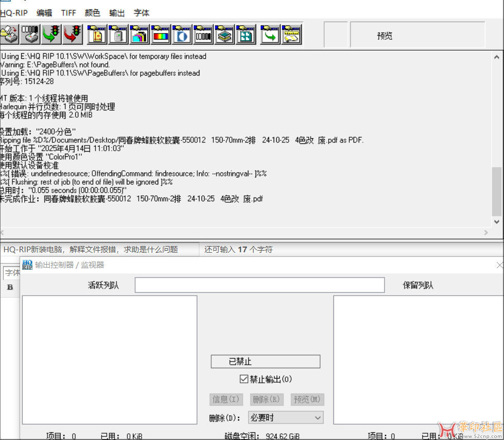Click the 保留列队 label

[418, 285]
